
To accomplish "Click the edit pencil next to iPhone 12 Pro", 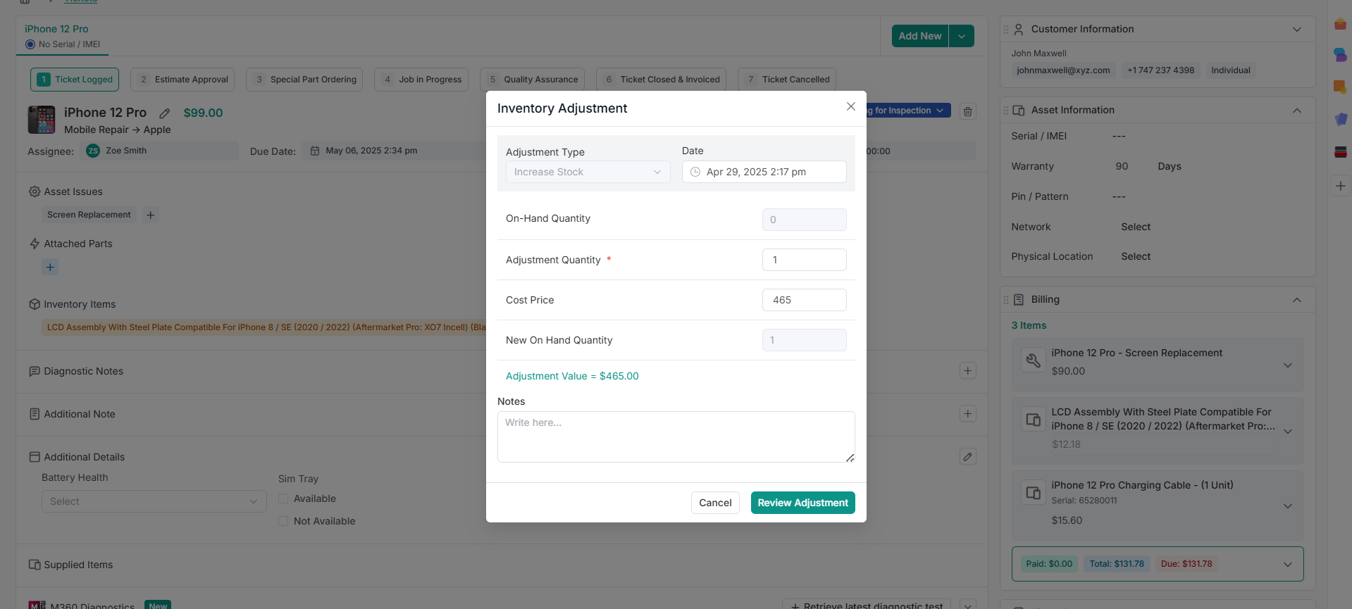I will point(165,113).
